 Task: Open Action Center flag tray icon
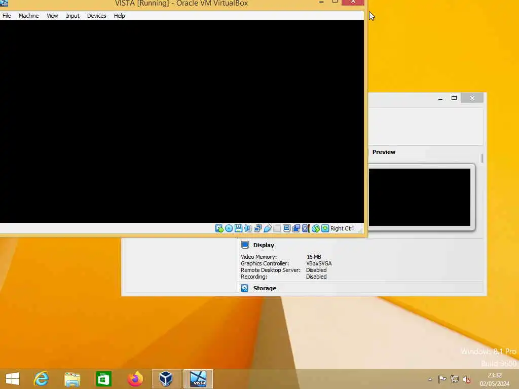tap(442, 379)
